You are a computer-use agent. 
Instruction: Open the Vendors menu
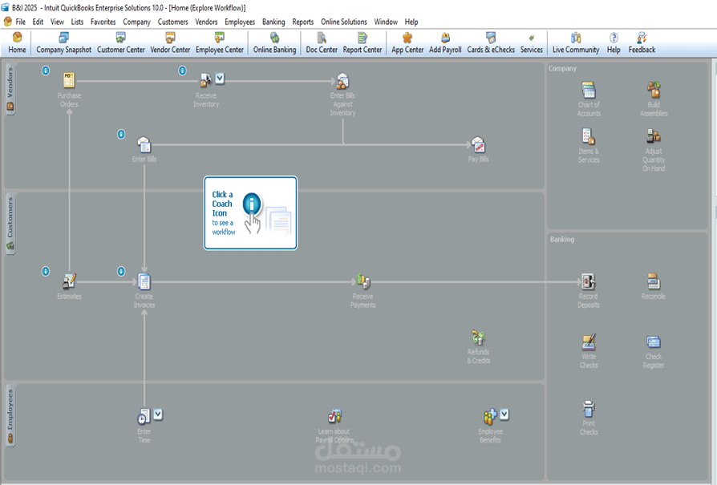tap(206, 22)
